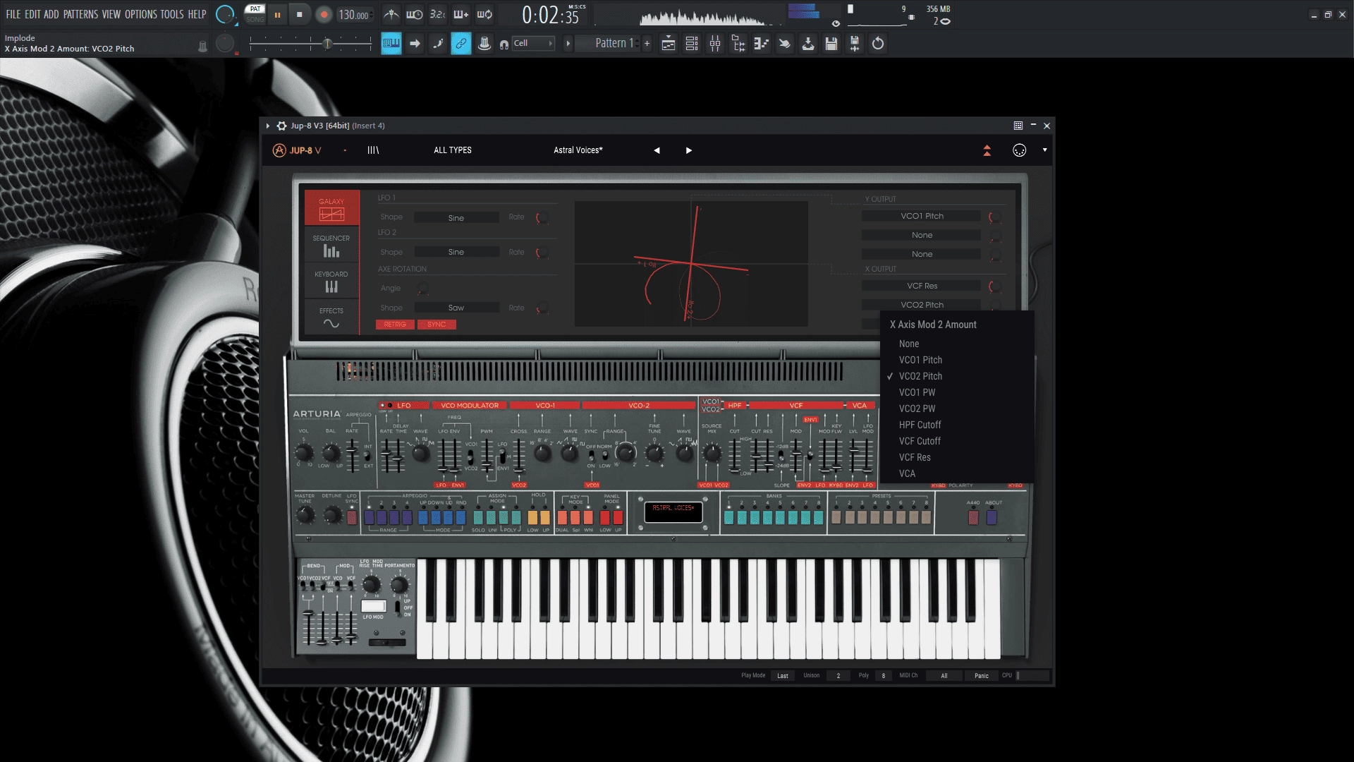Image resolution: width=1354 pixels, height=762 pixels.
Task: Open the Playlist view icon
Action: (669, 44)
